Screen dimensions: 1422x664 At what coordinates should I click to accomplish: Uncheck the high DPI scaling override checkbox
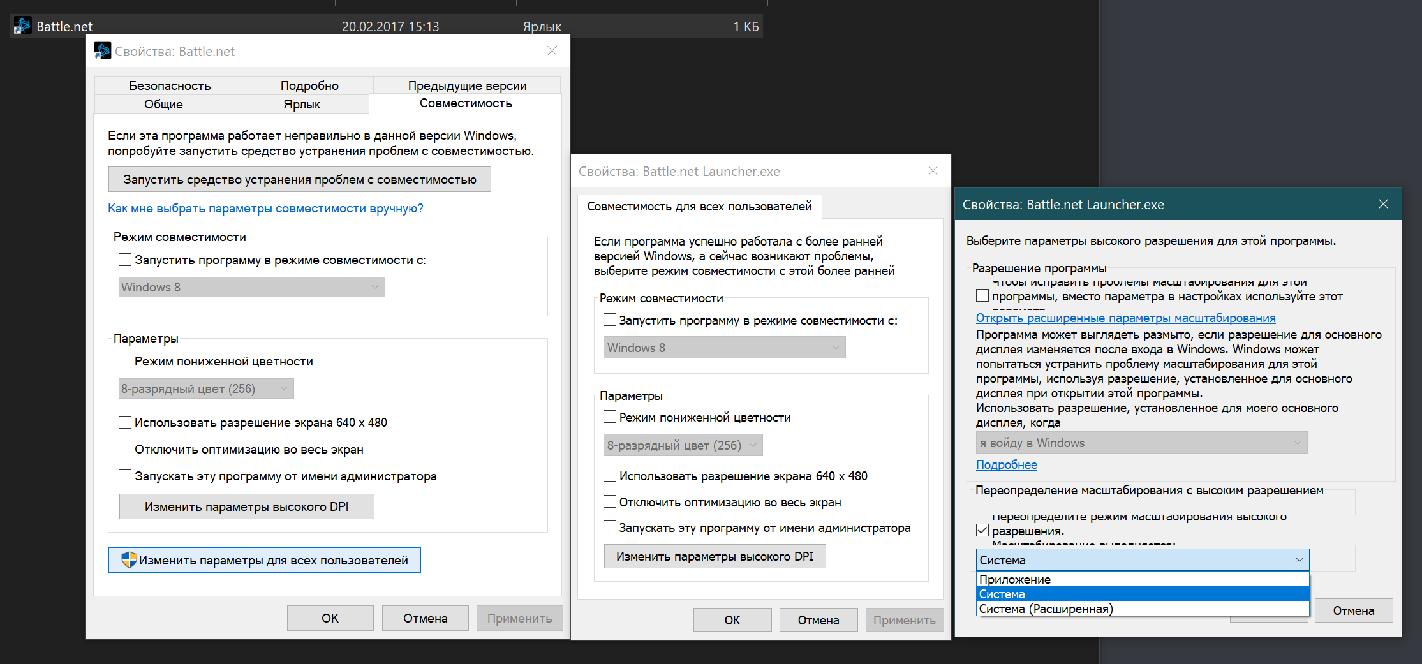pyautogui.click(x=982, y=530)
